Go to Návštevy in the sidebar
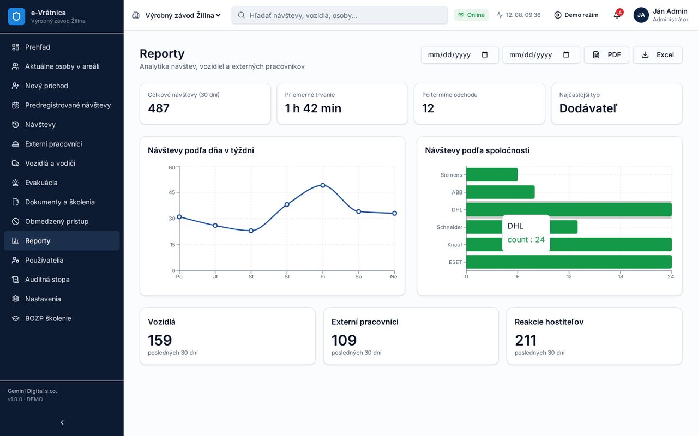The width and height of the screenshot is (698, 436). click(62, 124)
